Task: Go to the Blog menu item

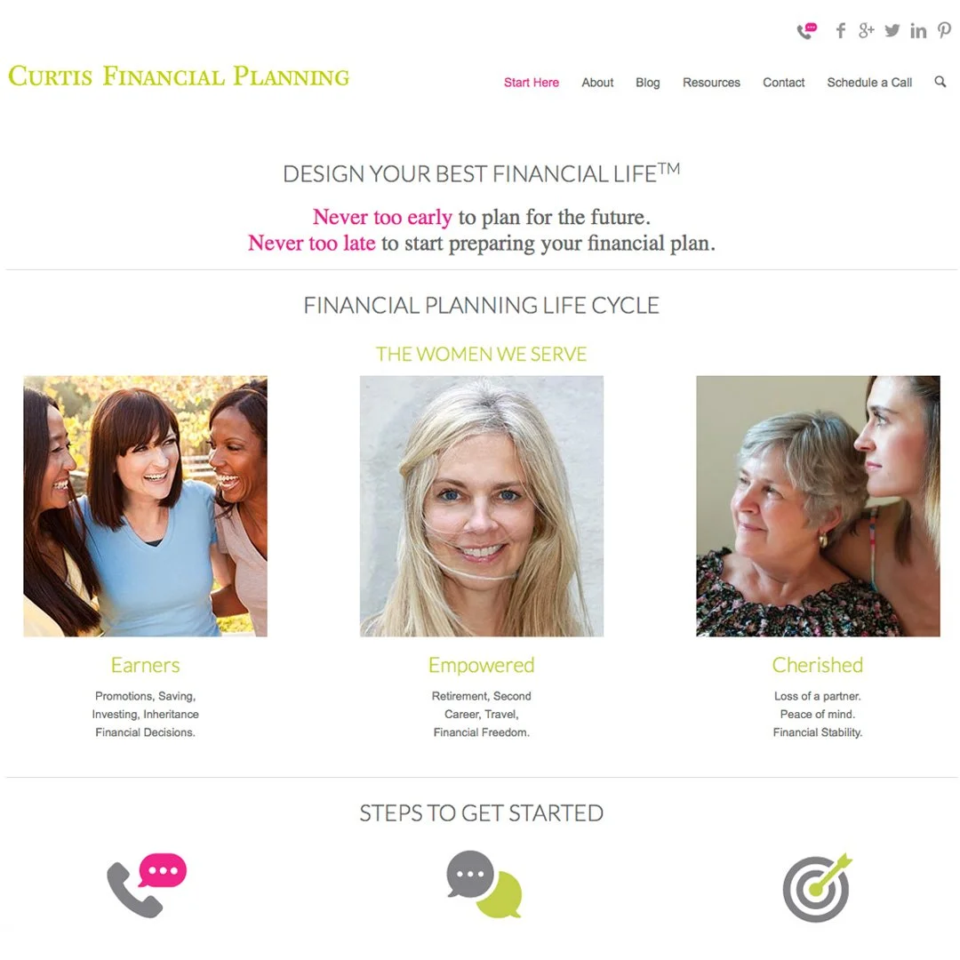Action: coord(648,83)
